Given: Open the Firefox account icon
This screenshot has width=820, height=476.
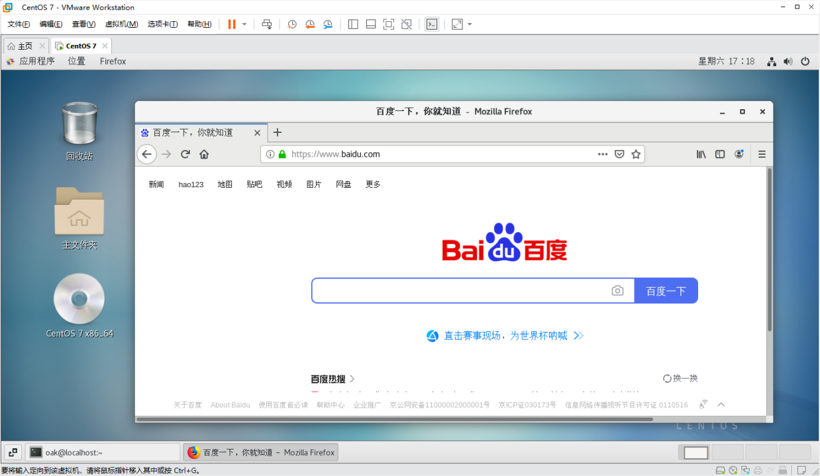Looking at the screenshot, I should [739, 154].
